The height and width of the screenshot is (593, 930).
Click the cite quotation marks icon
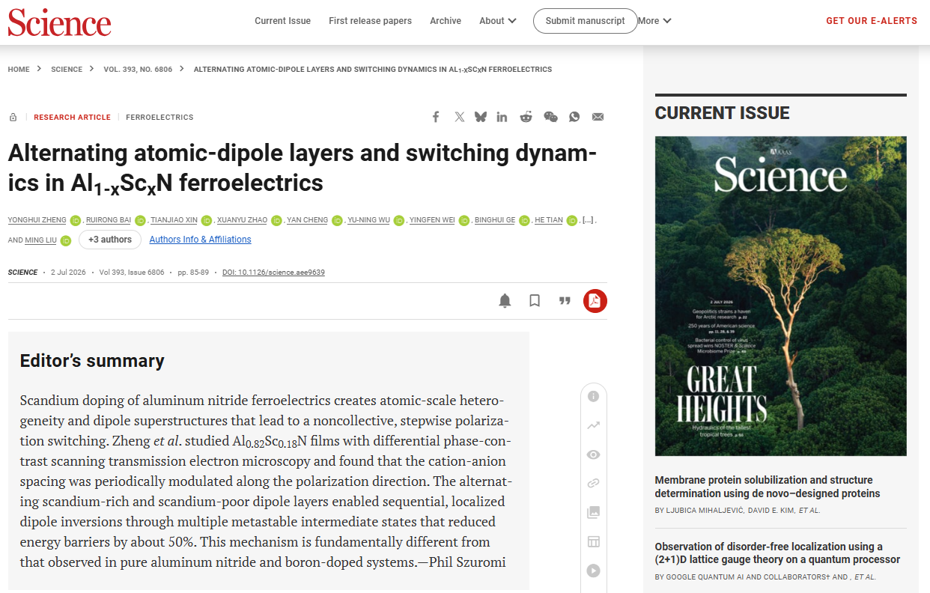tap(565, 300)
